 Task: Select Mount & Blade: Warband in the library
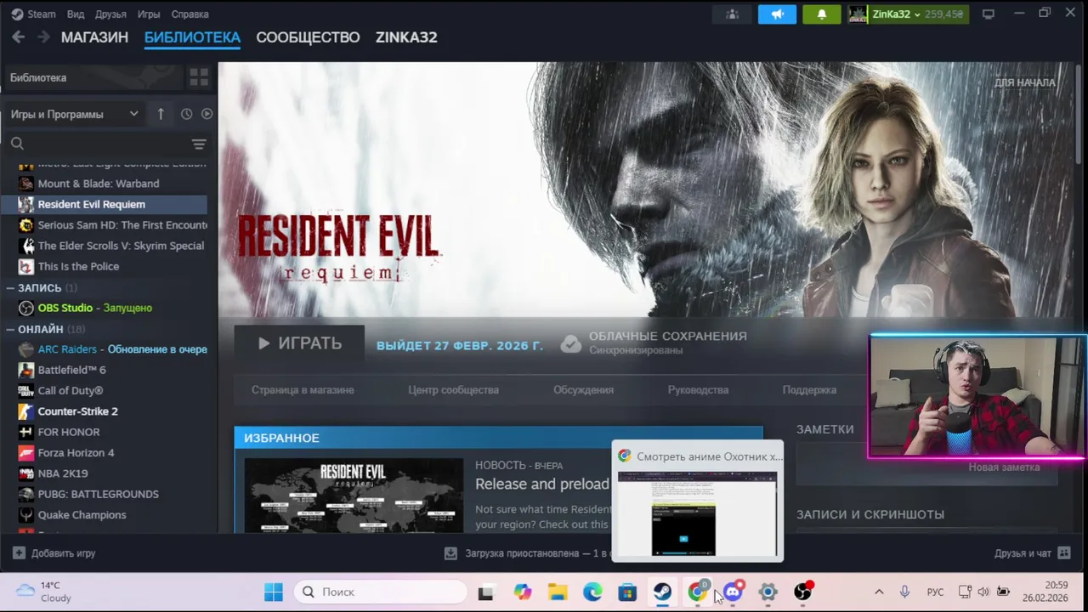coord(104,184)
